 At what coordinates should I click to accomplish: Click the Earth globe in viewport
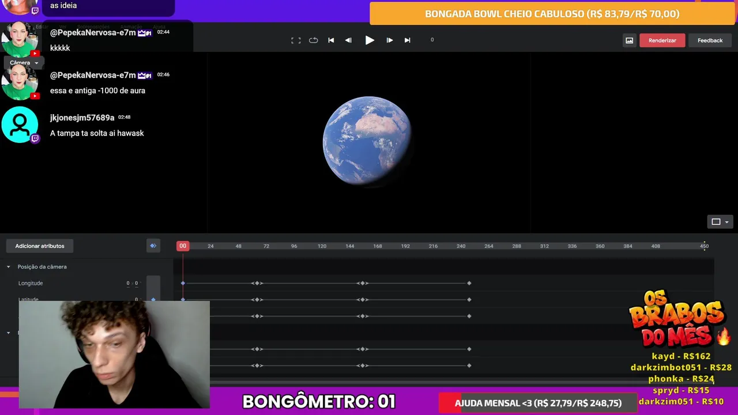pyautogui.click(x=367, y=141)
